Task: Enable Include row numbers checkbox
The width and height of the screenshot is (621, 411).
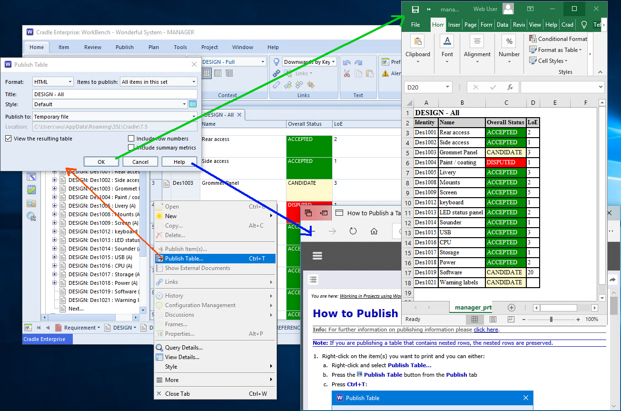Action: [x=131, y=139]
